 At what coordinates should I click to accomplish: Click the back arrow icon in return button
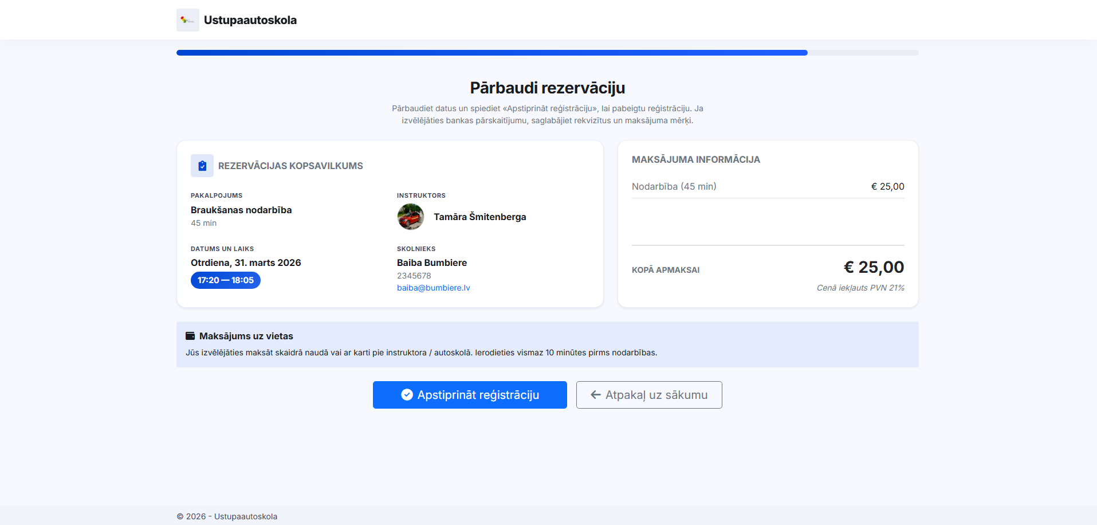pos(595,395)
